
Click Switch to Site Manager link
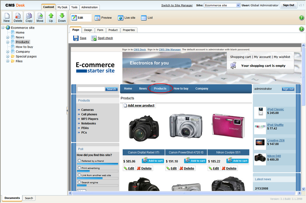177,5
